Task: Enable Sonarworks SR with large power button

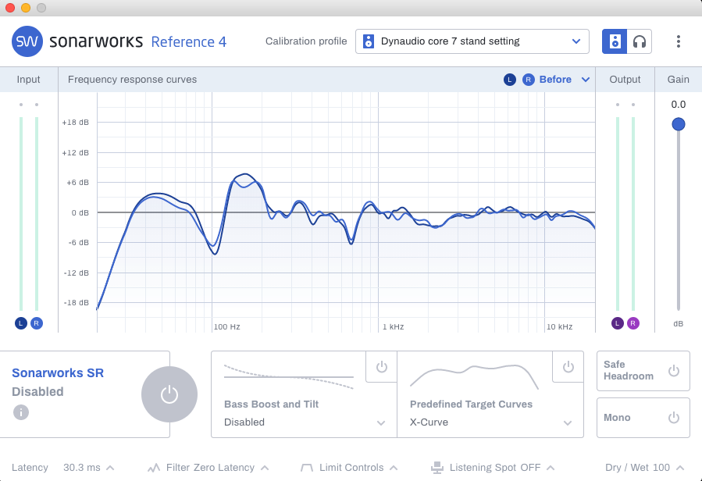Action: (169, 394)
